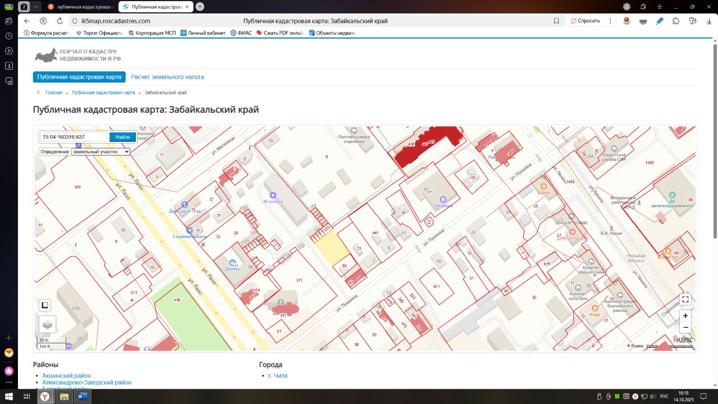The width and height of the screenshot is (718, 404).
Task: Open the Объекты недвиж bookmark
Action: point(333,33)
